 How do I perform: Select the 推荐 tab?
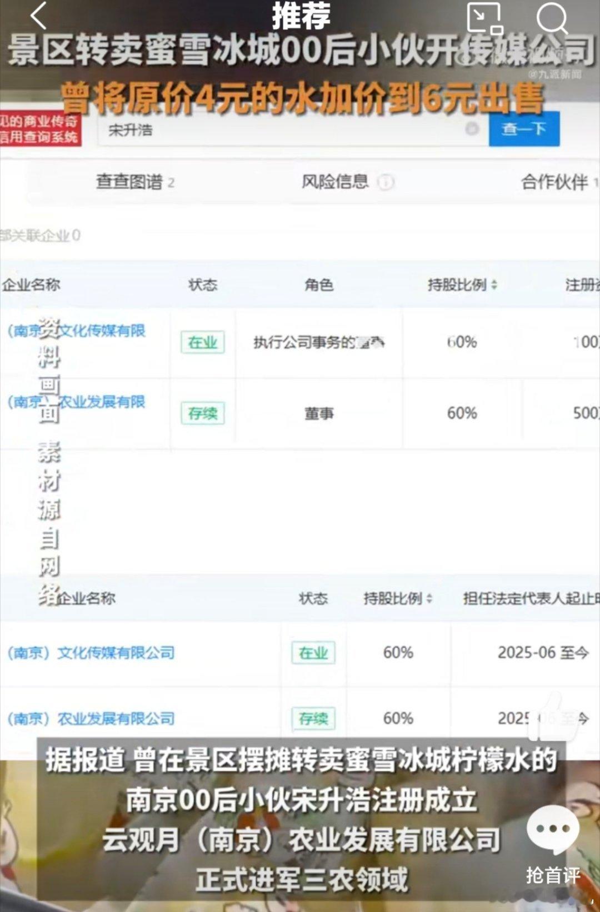(x=301, y=16)
